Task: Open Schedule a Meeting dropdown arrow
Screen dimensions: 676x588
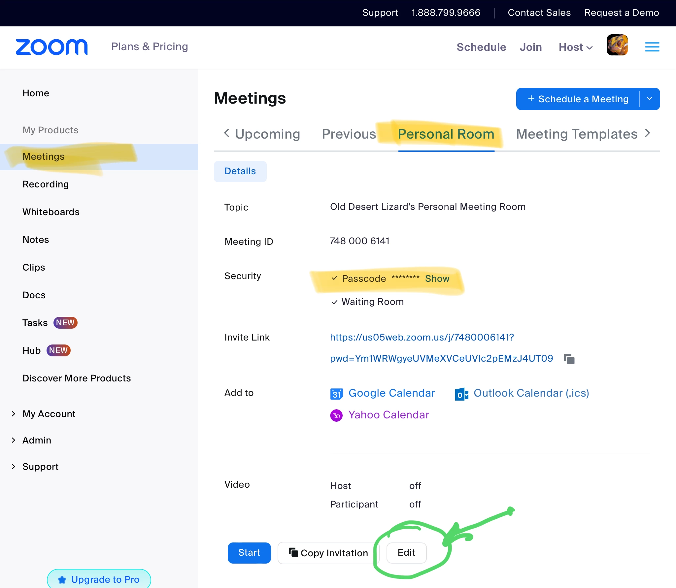Action: point(649,99)
